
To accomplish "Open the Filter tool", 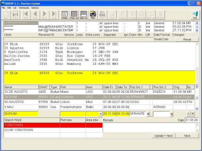I will pos(93,15).
